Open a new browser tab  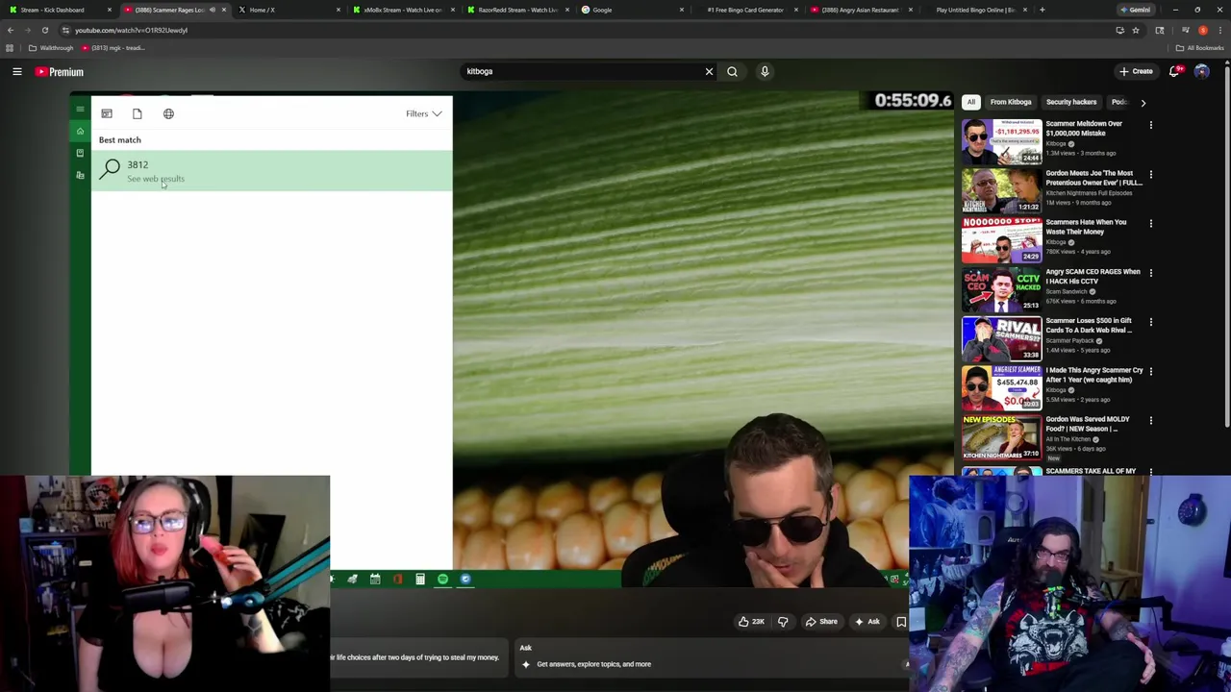tap(1042, 10)
